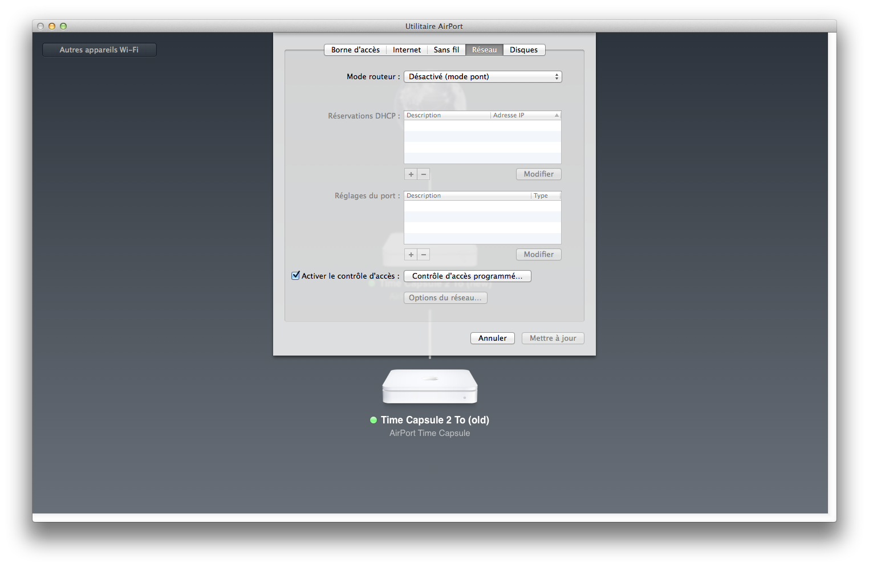The image size is (869, 567).
Task: Click the Time Capsule device icon
Action: tap(430, 387)
